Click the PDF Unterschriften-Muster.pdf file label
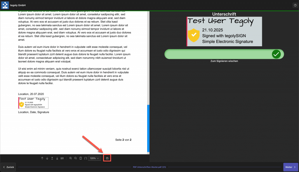This screenshot has width=299, height=172. pos(149,167)
